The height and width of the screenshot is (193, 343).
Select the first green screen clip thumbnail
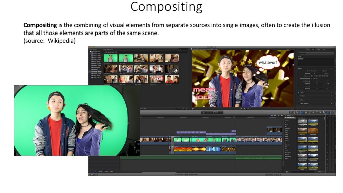pos(111,58)
